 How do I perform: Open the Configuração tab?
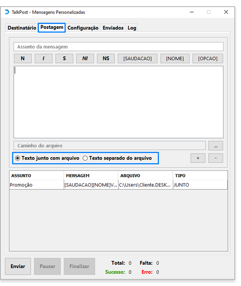pos(83,28)
